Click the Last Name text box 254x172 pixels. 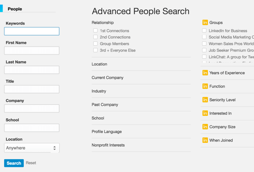32,70
